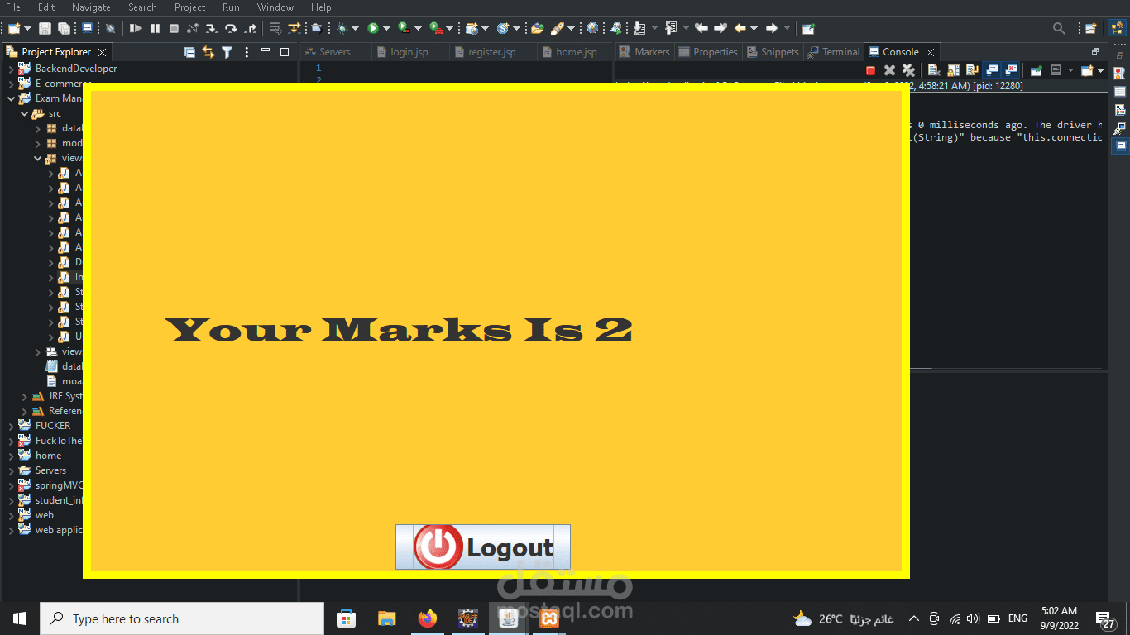Expand the JRE System Library node
This screenshot has width=1130, height=635.
pyautogui.click(x=24, y=396)
